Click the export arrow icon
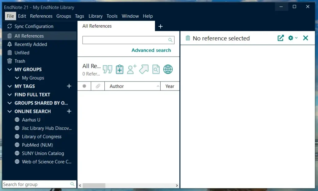 coord(144,69)
